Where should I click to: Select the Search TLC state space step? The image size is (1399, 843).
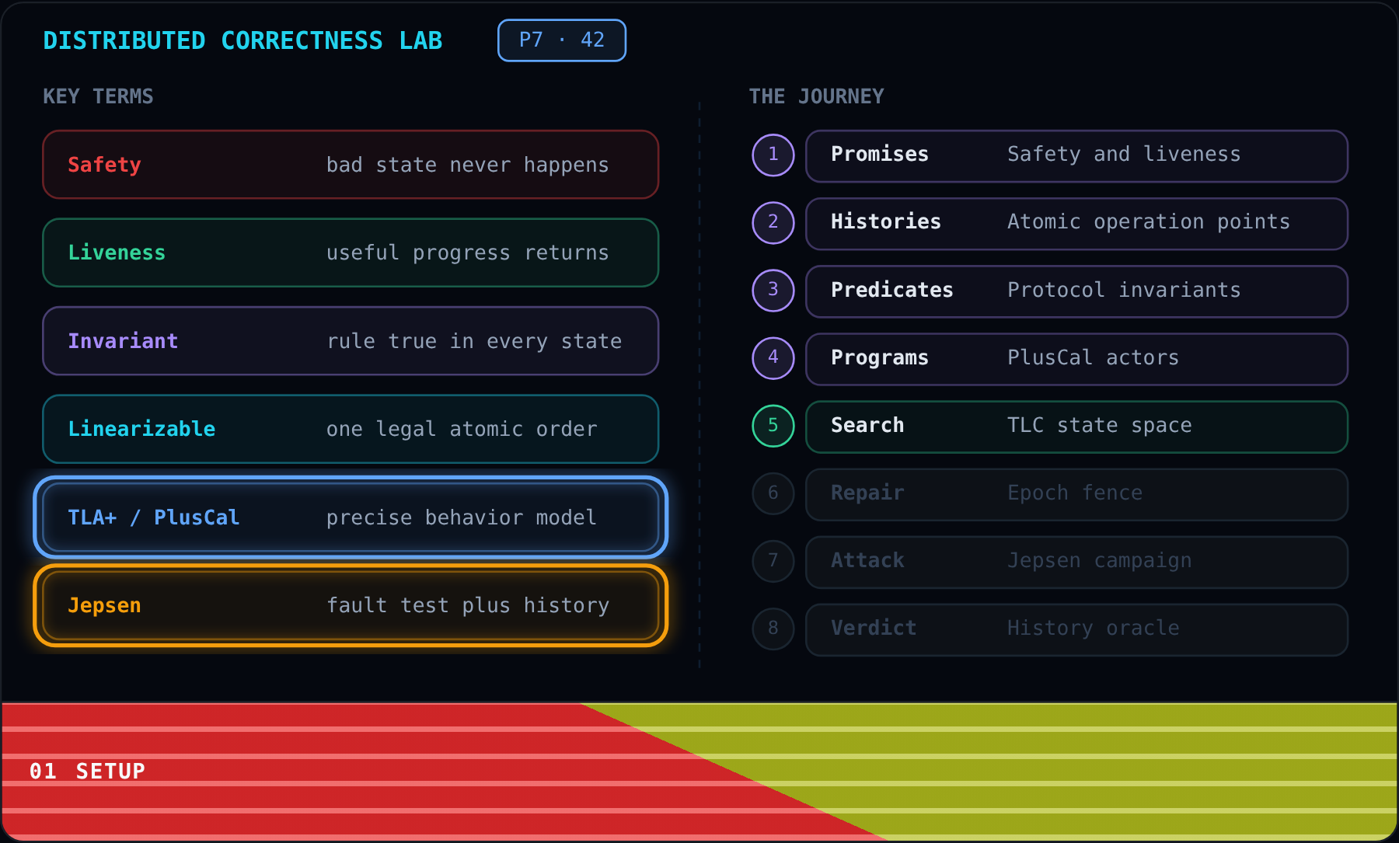[1076, 427]
